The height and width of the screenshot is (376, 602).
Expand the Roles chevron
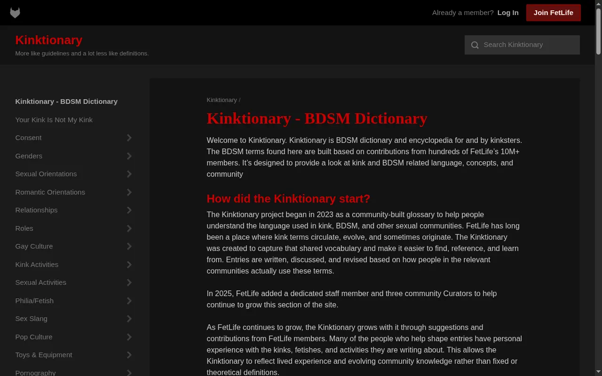point(129,228)
